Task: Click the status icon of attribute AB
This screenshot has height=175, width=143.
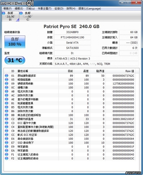Action: tap(7, 91)
